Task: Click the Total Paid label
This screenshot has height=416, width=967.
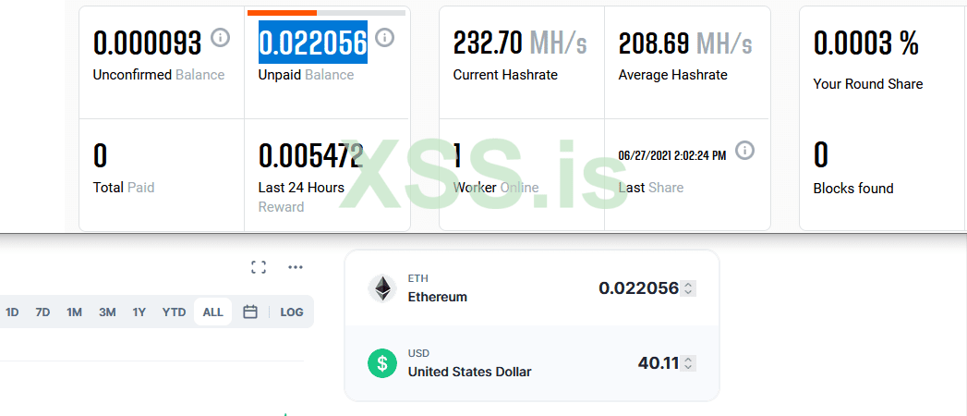Action: click(x=124, y=187)
